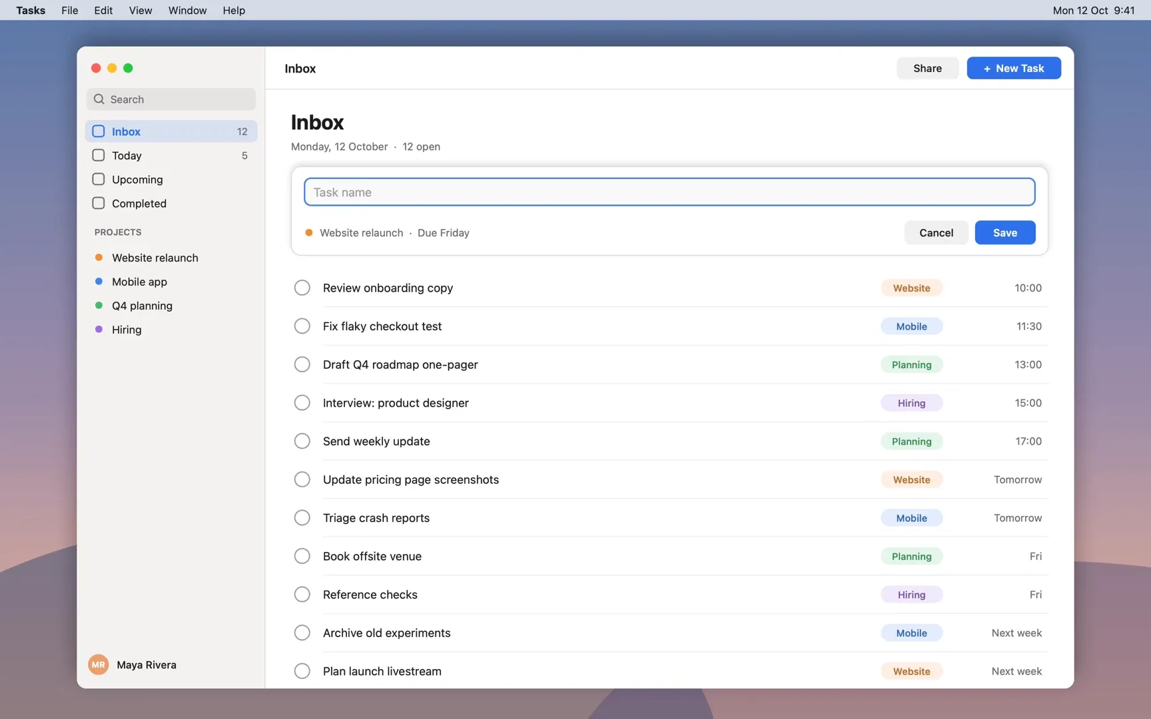
Task: Click the Planning tag on Book offsite venue
Action: click(x=911, y=556)
